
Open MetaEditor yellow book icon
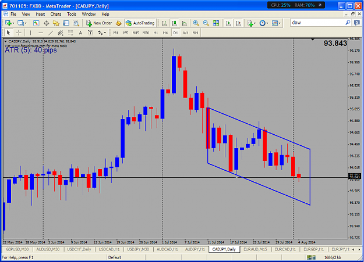(x=119, y=23)
